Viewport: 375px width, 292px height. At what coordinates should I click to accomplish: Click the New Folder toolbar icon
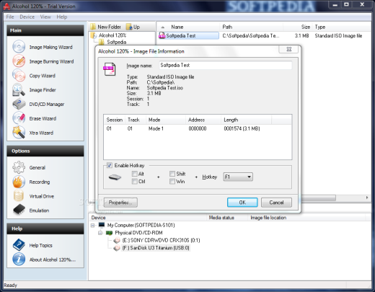(93, 27)
